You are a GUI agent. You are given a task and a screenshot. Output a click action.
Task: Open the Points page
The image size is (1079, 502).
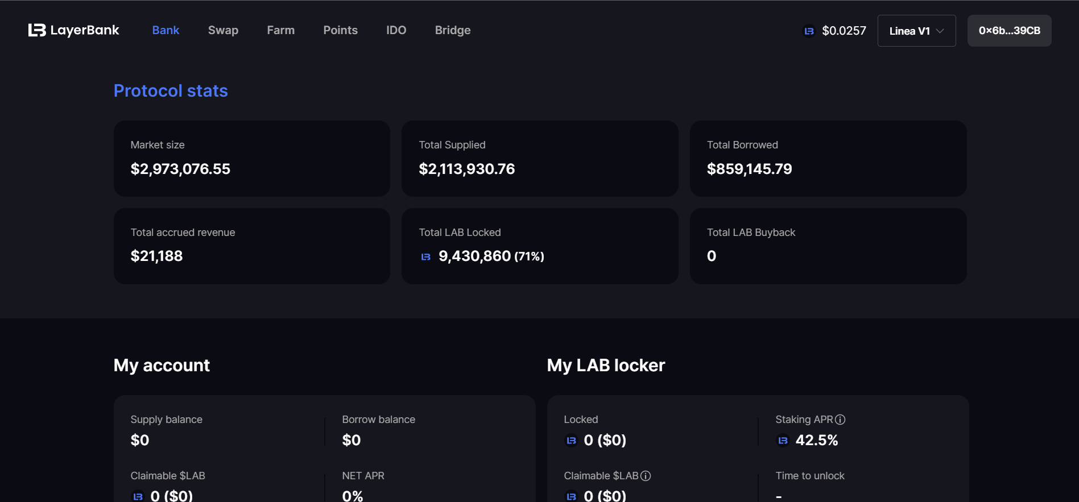[x=340, y=30]
